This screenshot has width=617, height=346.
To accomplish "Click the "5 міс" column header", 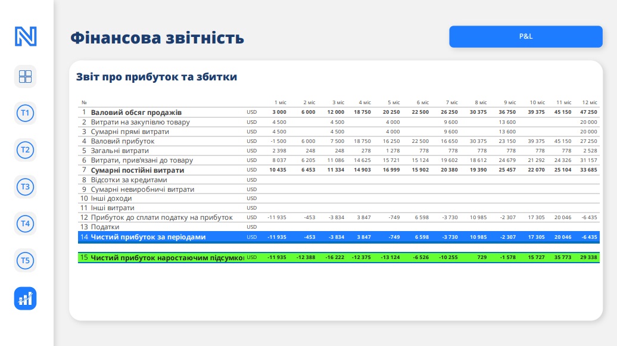I will pos(394,102).
